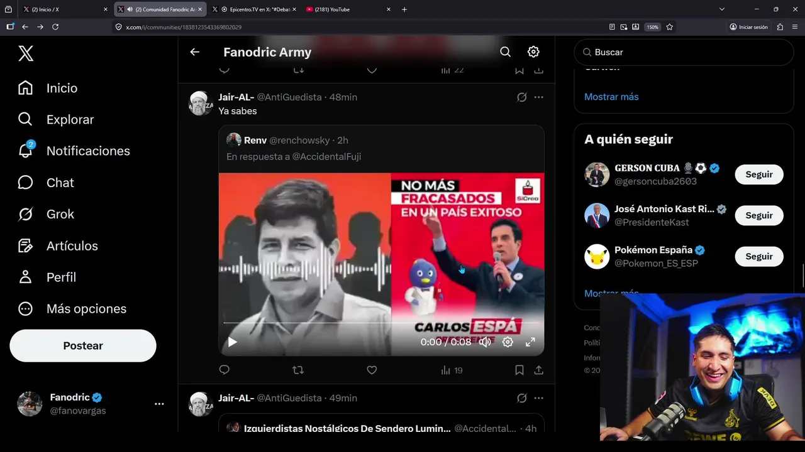The image size is (805, 452).
Task: Switch to YouTube browser tab
Action: [x=348, y=9]
